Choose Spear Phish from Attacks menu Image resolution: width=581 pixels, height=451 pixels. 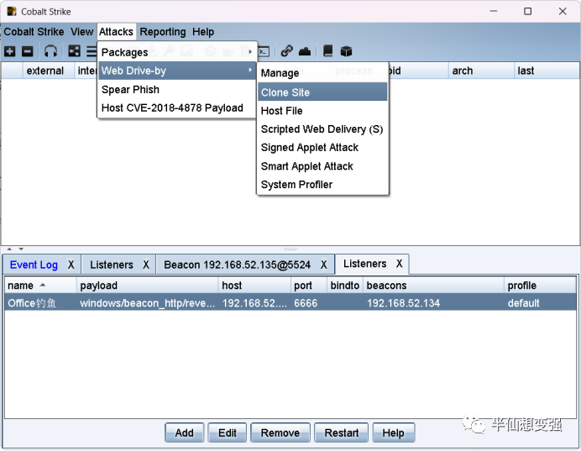tap(177, 90)
